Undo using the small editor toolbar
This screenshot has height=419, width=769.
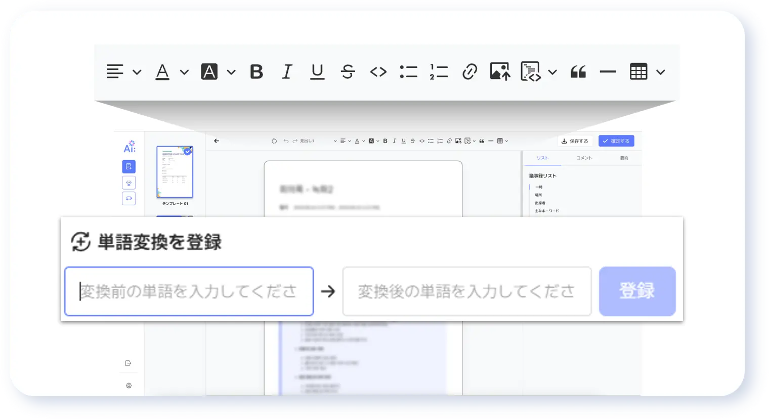[x=286, y=141]
